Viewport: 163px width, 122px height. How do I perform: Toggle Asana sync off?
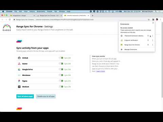coord(61,64)
